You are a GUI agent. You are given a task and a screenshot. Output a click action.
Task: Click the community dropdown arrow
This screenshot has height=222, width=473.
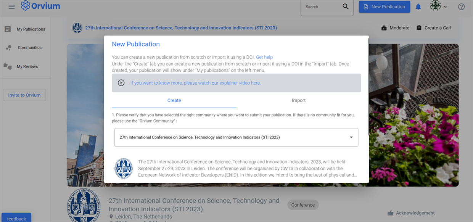tap(351, 137)
